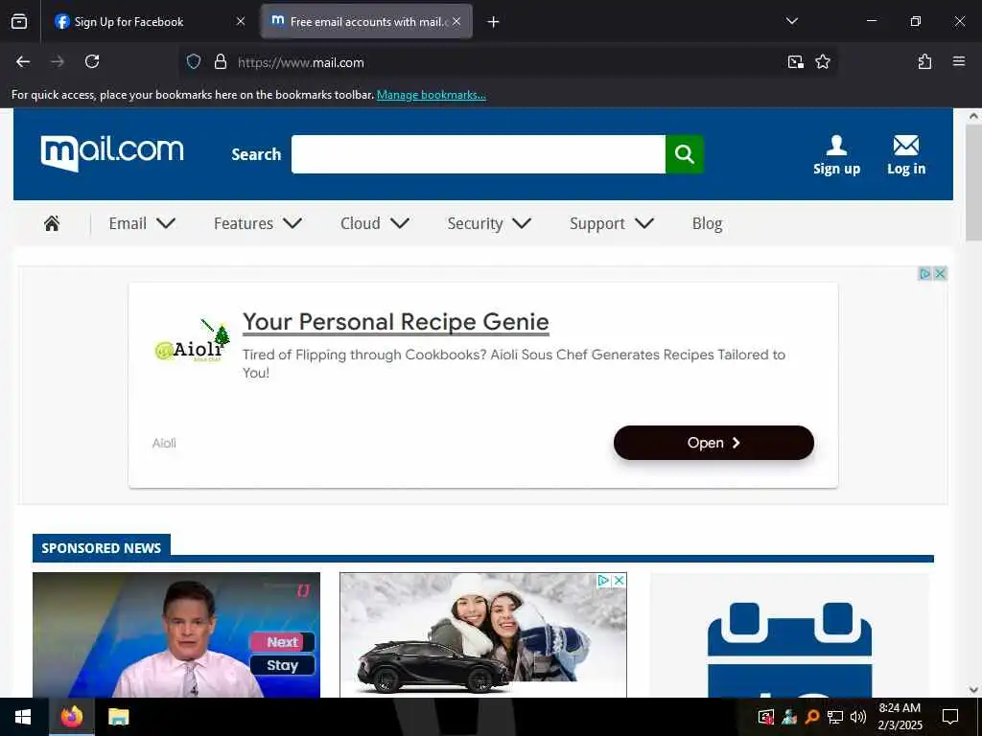
Task: Open volume control in system tray
Action: 858,717
